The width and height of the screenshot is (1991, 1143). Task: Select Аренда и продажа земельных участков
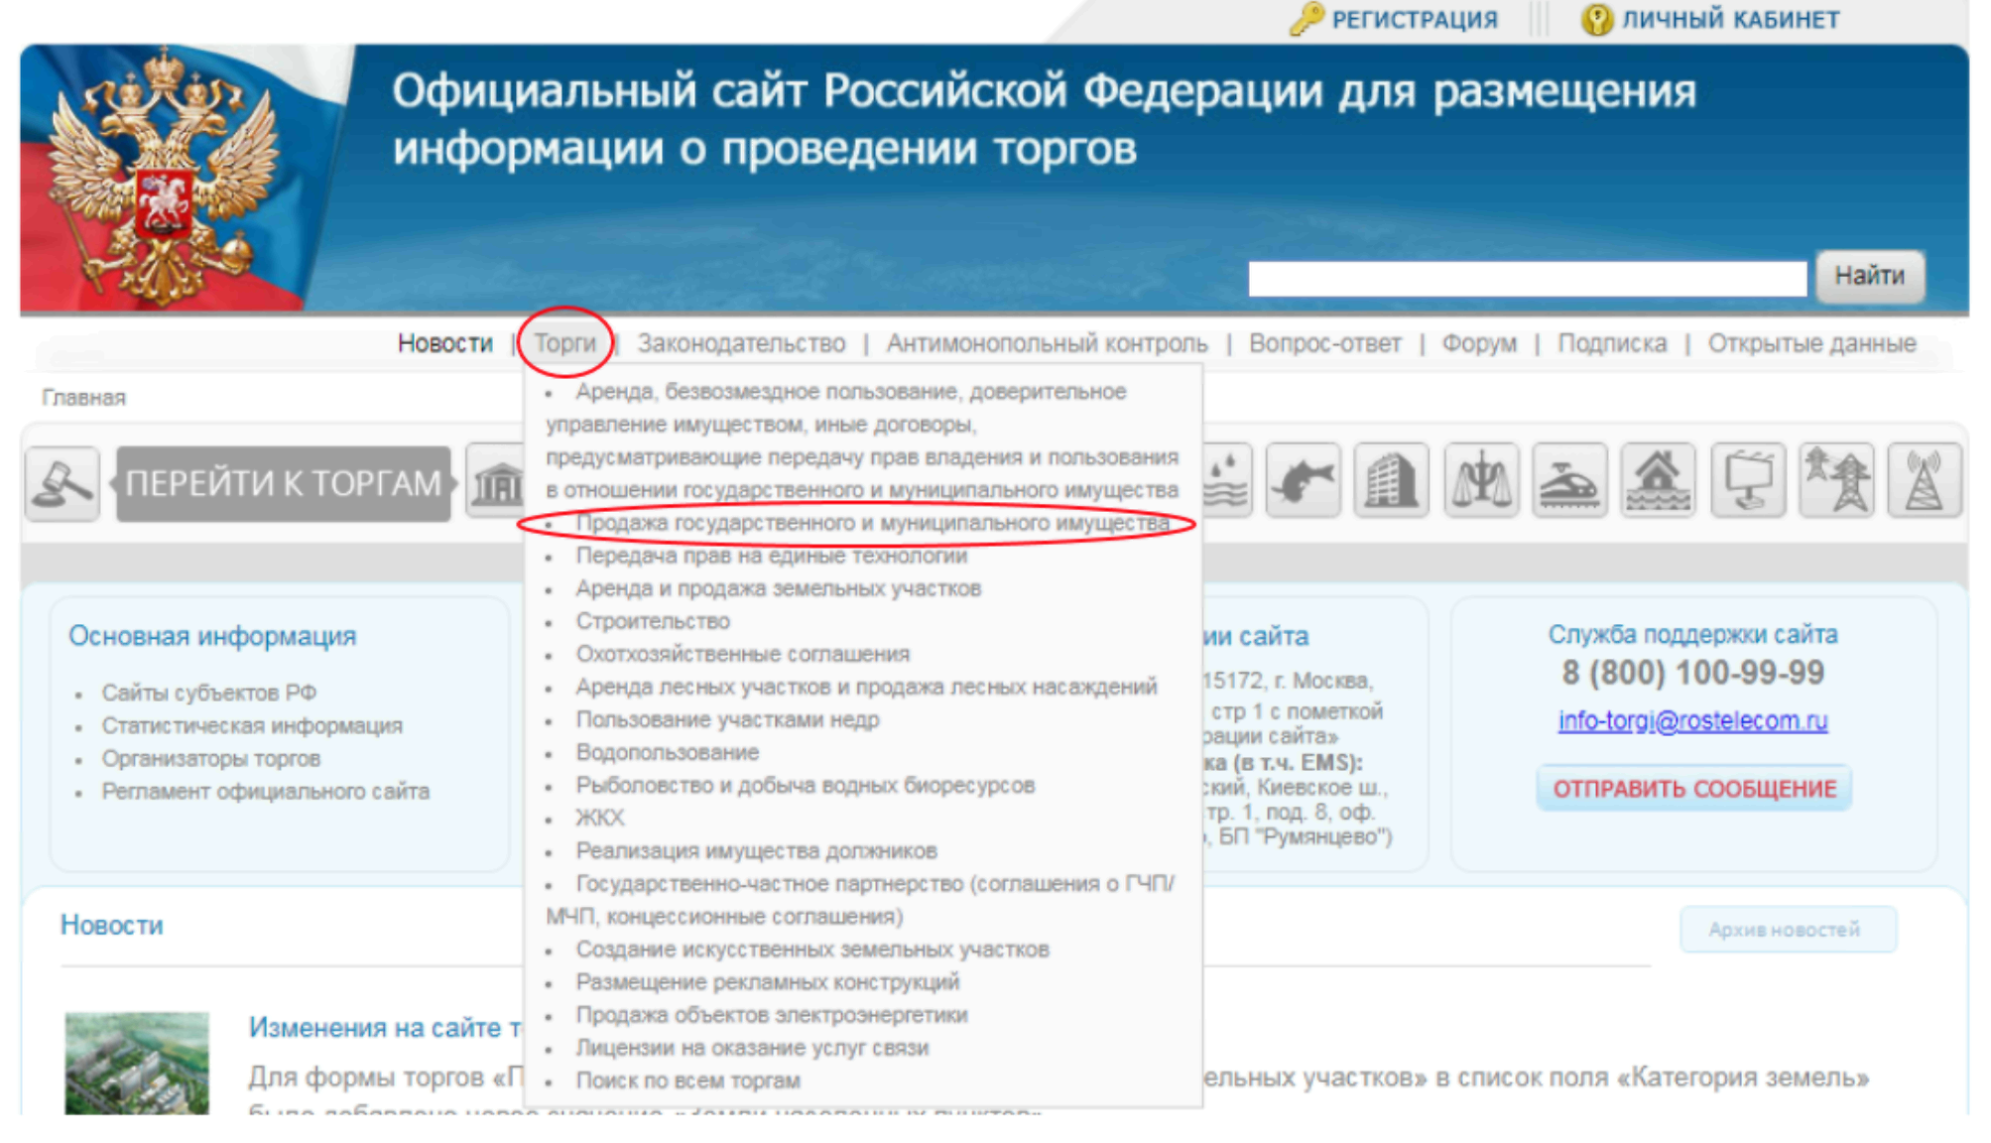(778, 588)
